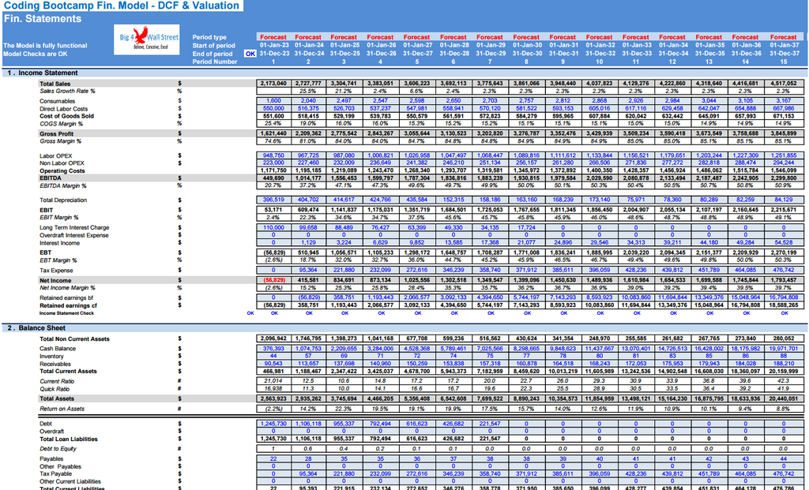
Task: Click the 'Start of period' label
Action: click(x=213, y=45)
